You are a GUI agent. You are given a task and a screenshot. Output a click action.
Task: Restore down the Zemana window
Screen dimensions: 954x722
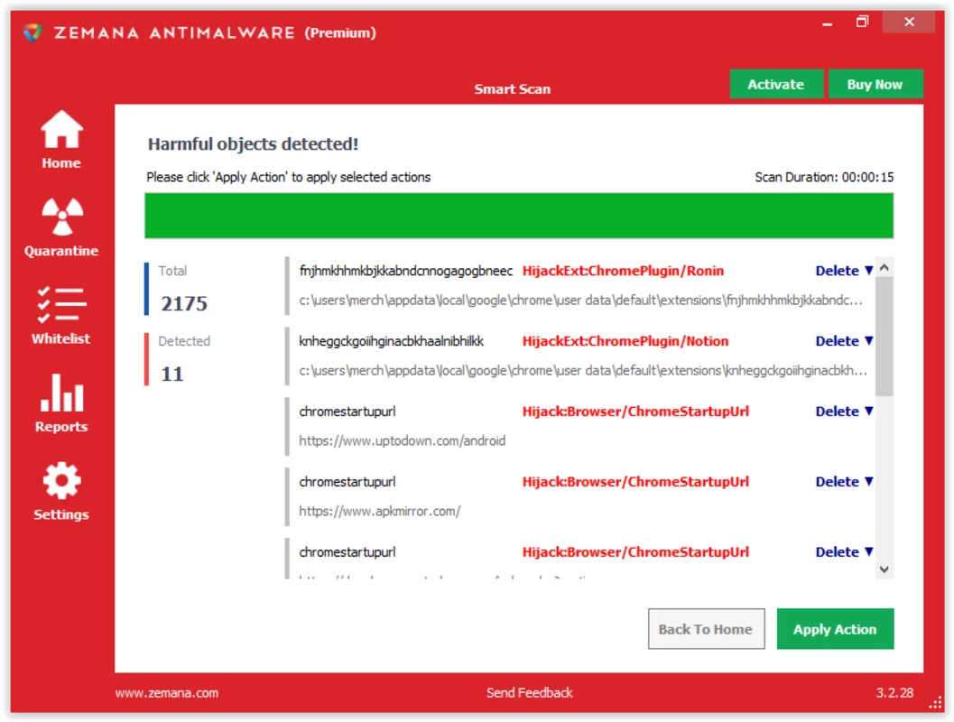(x=862, y=22)
